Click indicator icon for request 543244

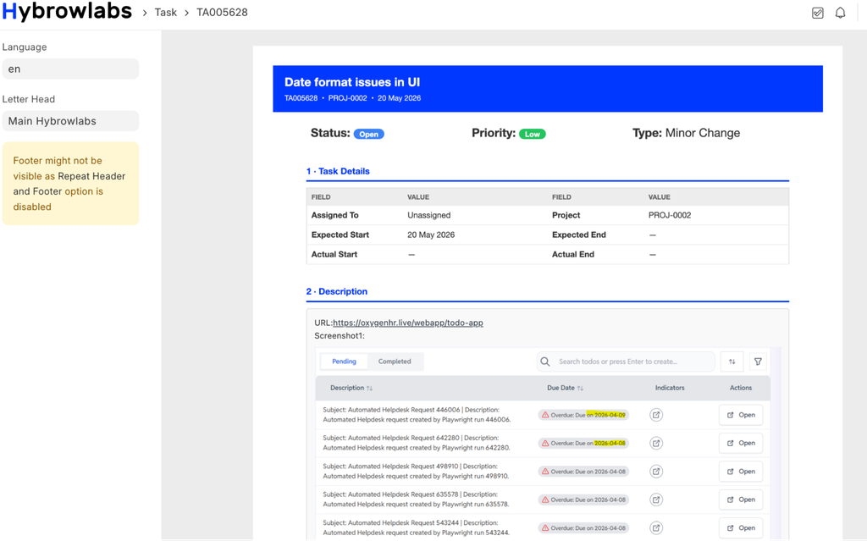pyautogui.click(x=656, y=527)
